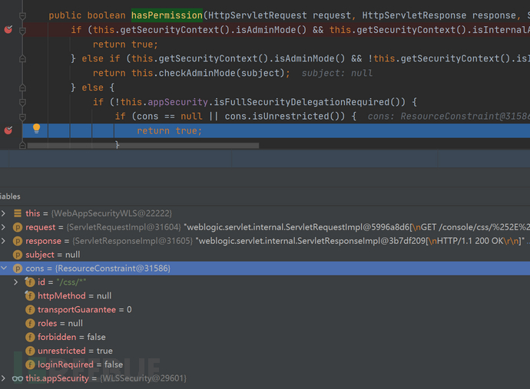This screenshot has height=389, width=530.
Task: Click the Variables panel tab label
Action: coord(10,196)
